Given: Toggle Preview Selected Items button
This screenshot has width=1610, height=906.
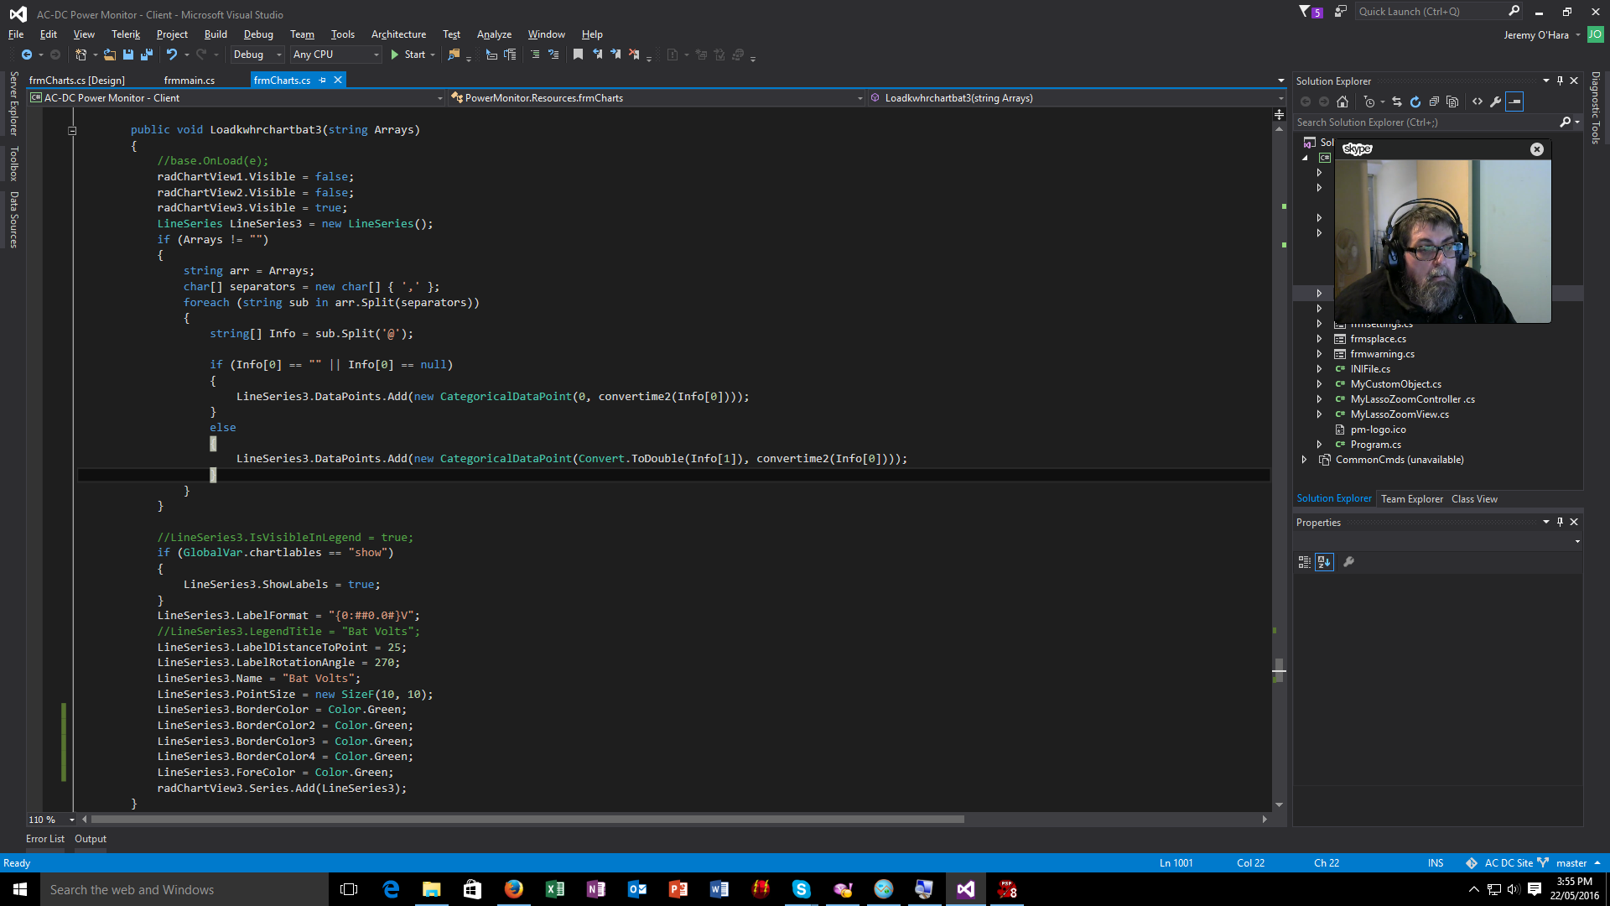Looking at the screenshot, I should pos(1514,102).
